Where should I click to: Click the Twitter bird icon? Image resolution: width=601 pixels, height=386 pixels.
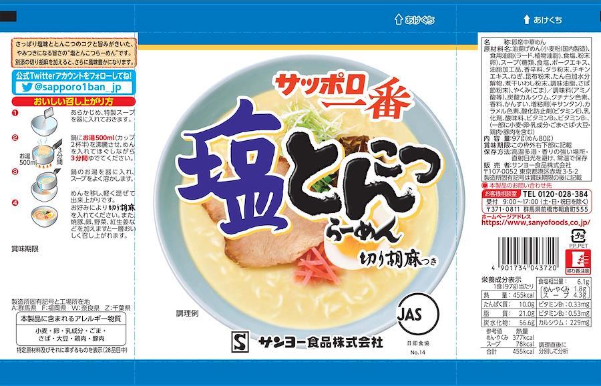click(27, 87)
